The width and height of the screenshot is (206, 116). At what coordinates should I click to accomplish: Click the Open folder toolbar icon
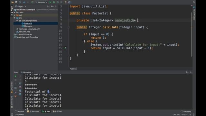(x=13, y=2)
